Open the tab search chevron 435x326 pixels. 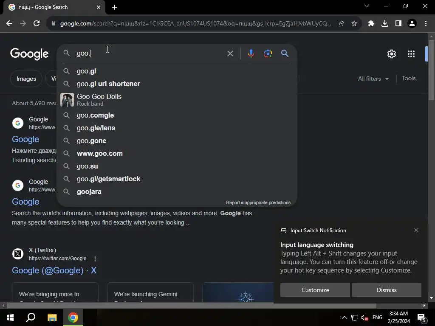click(367, 6)
